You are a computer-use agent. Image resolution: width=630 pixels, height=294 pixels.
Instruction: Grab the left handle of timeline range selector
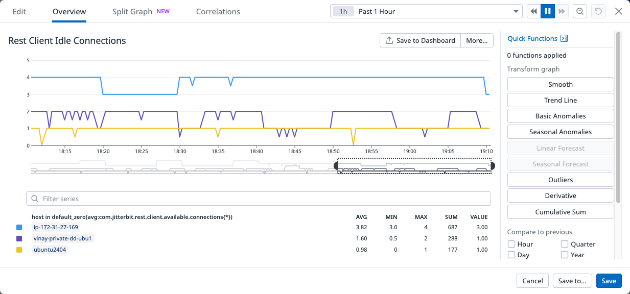337,166
